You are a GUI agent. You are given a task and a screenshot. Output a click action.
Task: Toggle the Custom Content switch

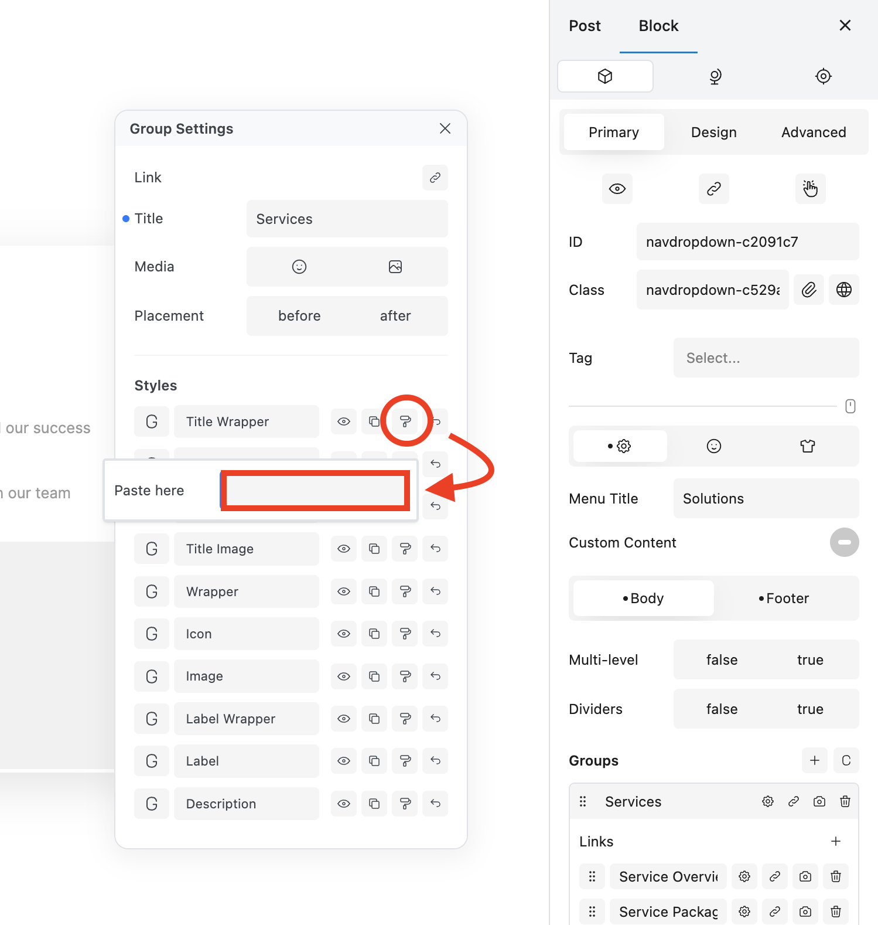[x=844, y=542]
